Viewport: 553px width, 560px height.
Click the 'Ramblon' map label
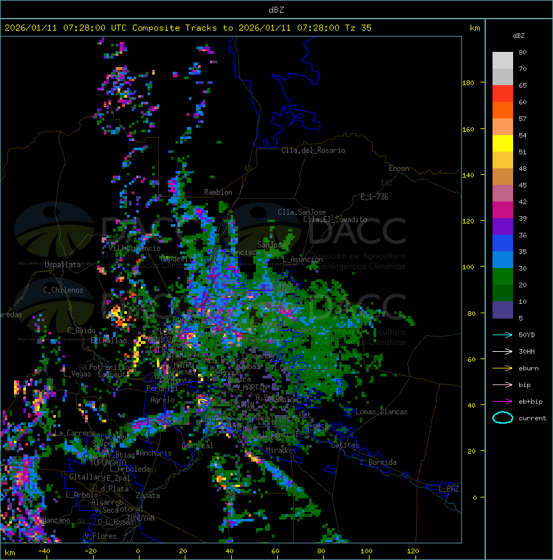[x=218, y=192]
